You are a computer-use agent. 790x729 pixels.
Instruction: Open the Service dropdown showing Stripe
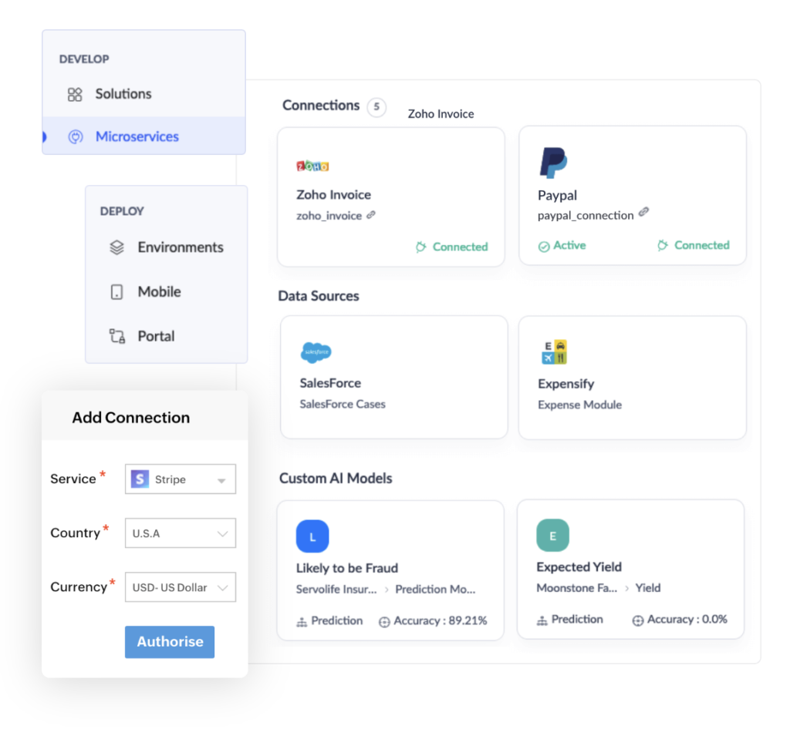(x=181, y=479)
